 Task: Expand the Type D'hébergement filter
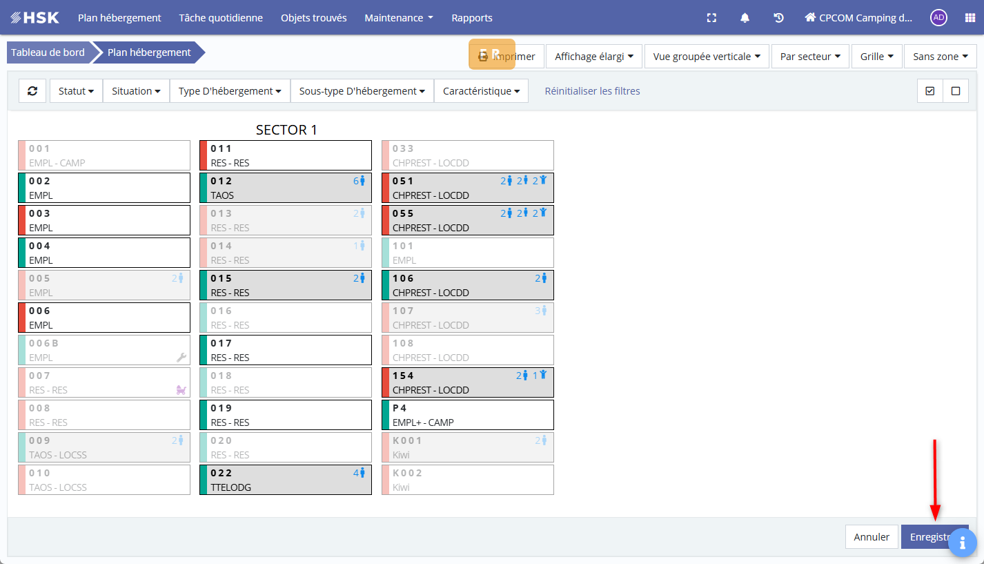coord(230,90)
